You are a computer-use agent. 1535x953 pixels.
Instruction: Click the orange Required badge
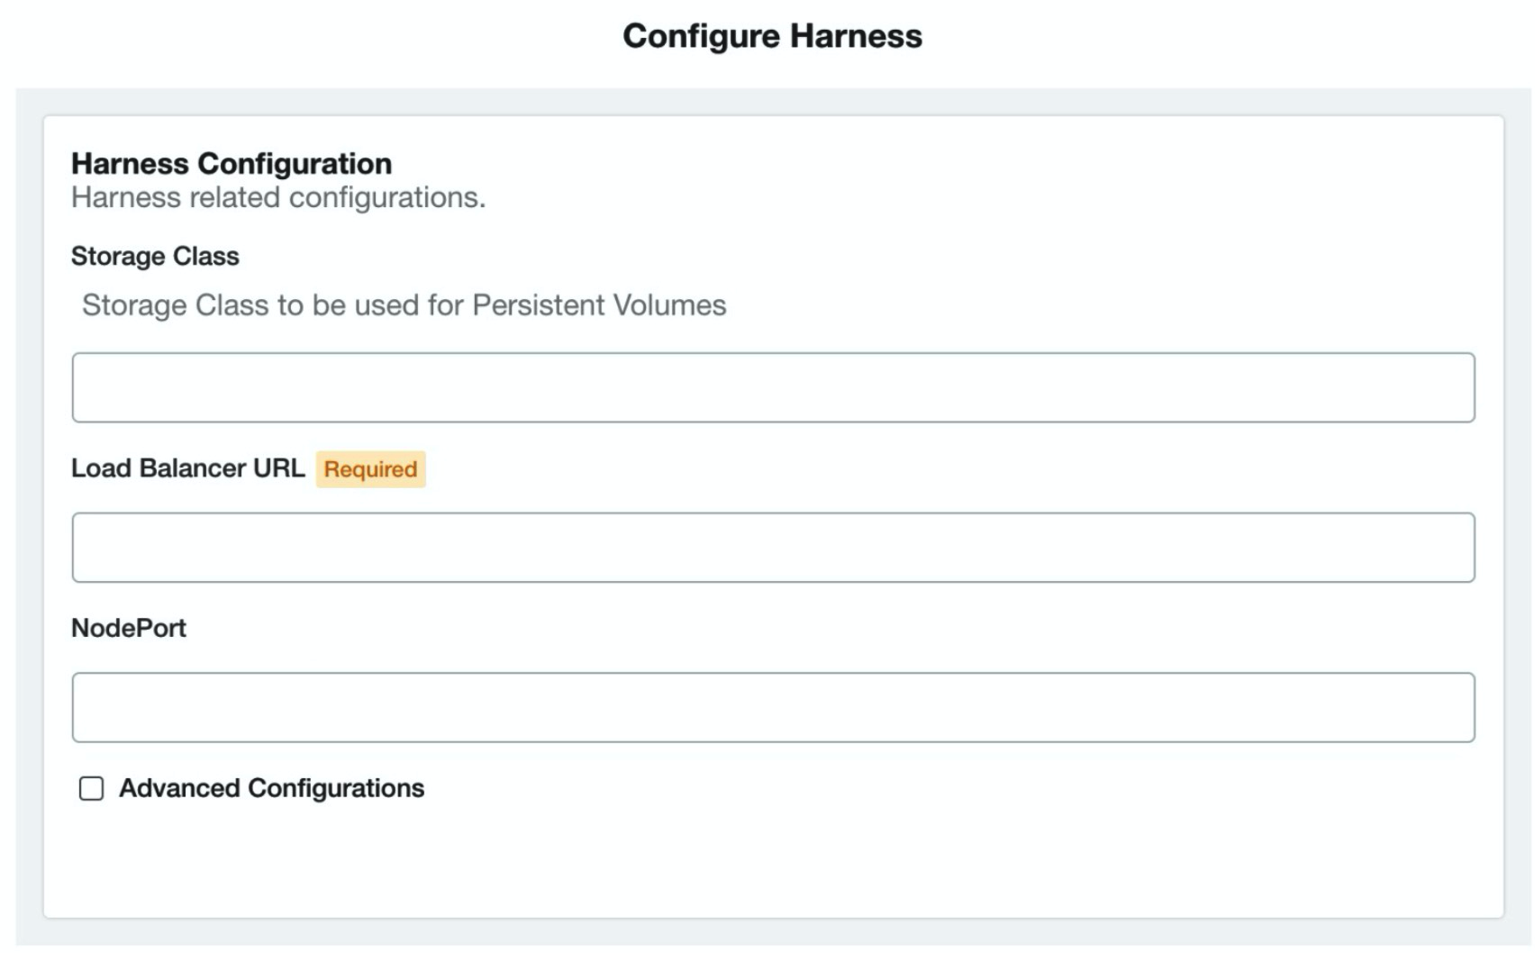[370, 469]
